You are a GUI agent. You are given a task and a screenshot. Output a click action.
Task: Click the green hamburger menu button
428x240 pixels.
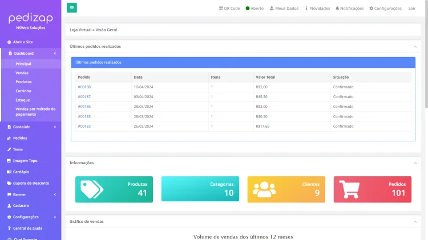click(72, 8)
